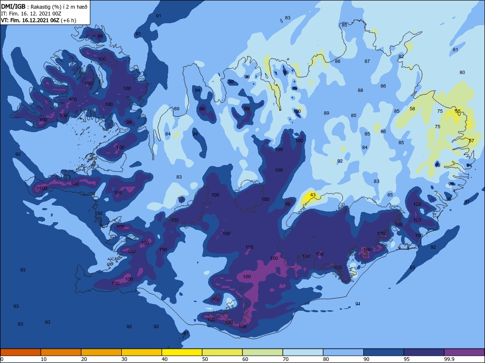The width and height of the screenshot is (485, 363).
Task: Click the legend tick label "70"
Action: [286, 359]
